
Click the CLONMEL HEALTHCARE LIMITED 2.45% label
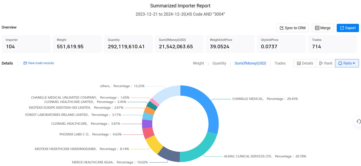[x=85, y=102]
